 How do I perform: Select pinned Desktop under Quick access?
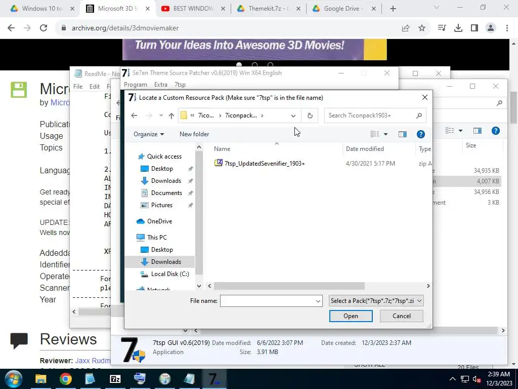click(x=162, y=168)
